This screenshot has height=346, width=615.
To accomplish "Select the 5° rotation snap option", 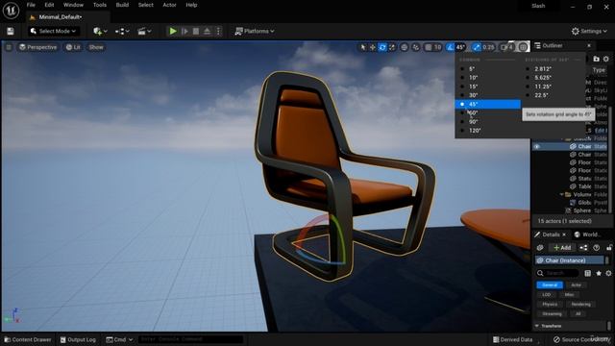I will tap(488, 68).
